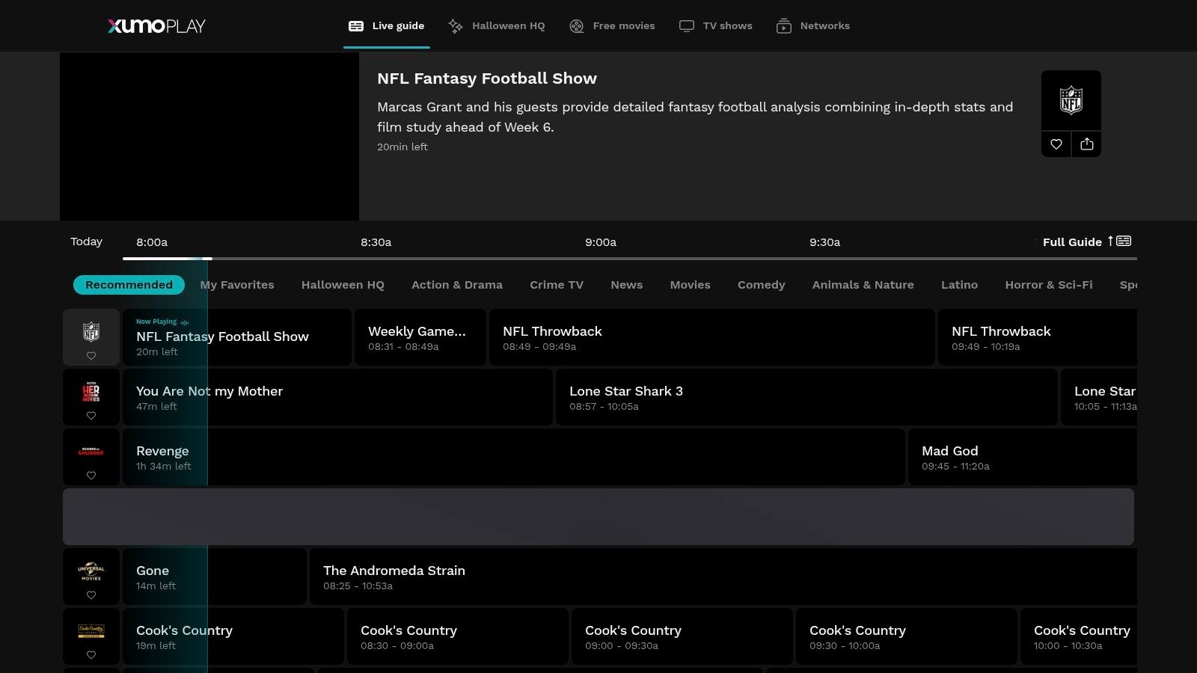Toggle favorite heart on the Universal Movies row
The image size is (1197, 673).
point(91,595)
